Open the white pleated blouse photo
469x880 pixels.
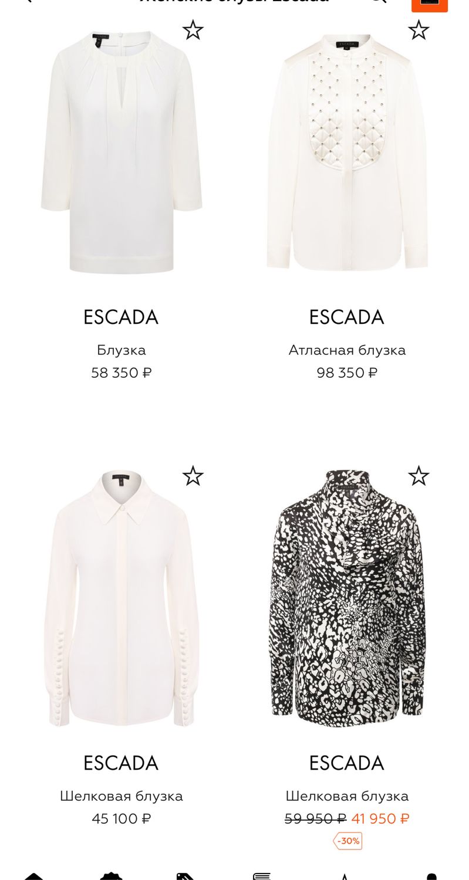point(122,152)
